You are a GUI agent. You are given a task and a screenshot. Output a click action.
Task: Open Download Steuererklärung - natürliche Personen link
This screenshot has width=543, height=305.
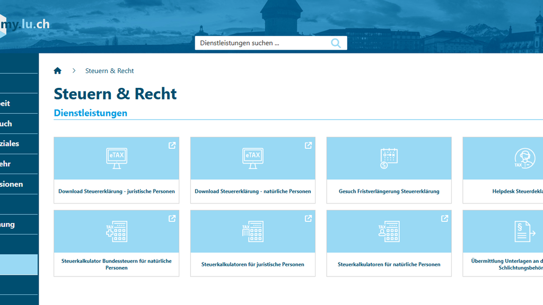(252, 191)
